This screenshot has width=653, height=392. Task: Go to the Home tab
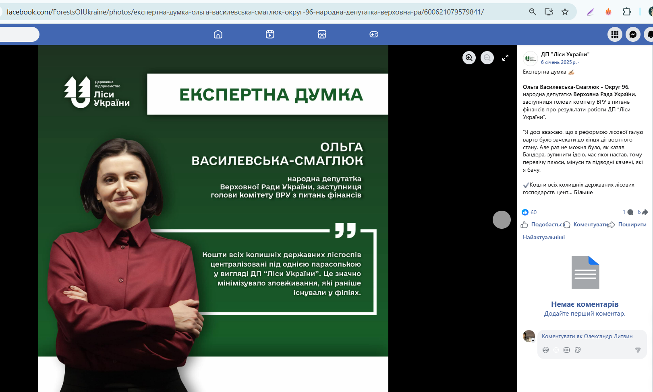(218, 34)
